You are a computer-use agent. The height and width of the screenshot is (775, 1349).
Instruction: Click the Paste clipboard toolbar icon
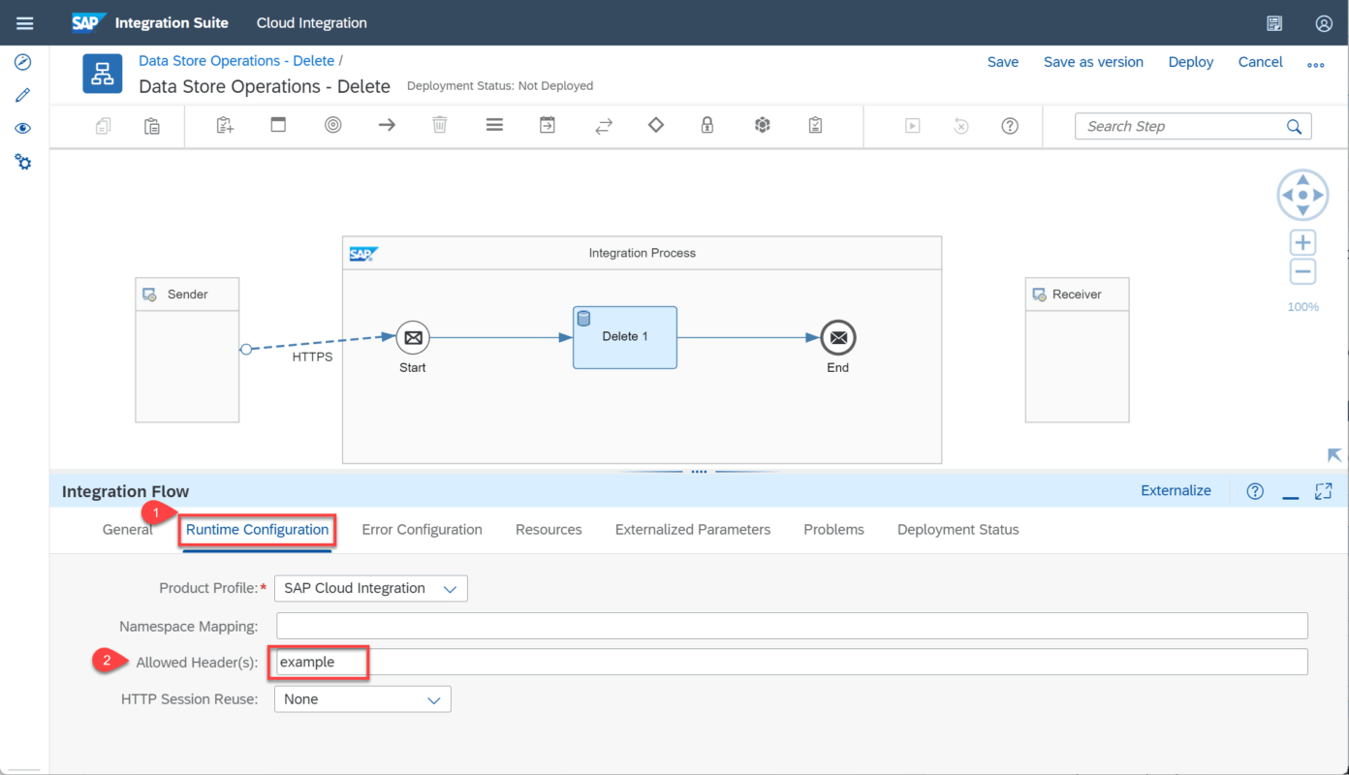(x=152, y=126)
